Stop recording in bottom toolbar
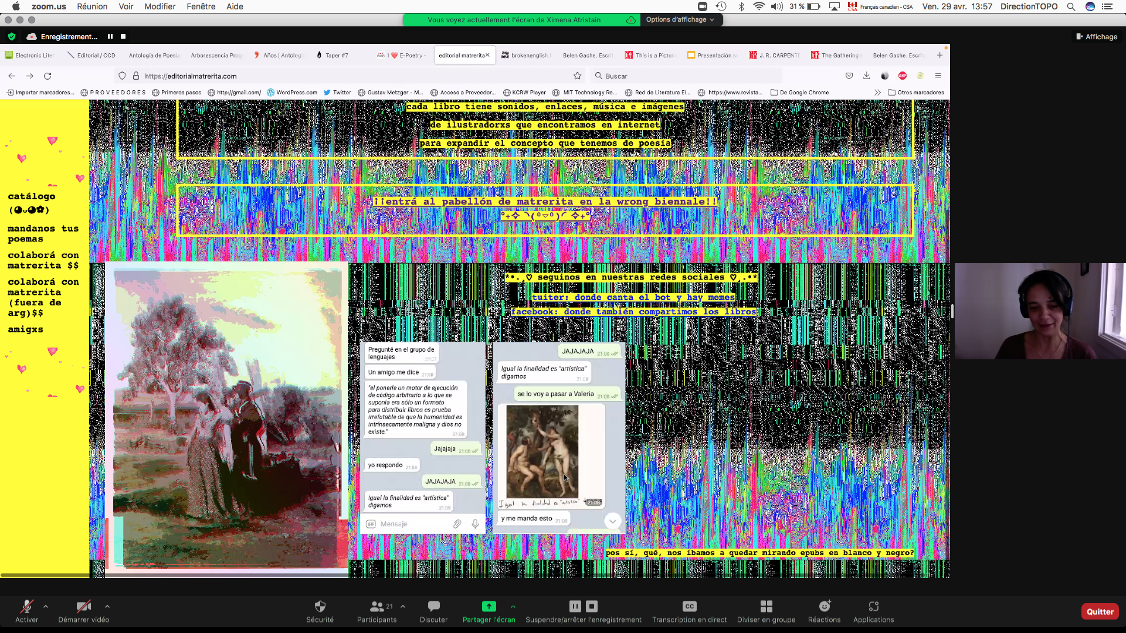The width and height of the screenshot is (1126, 633). point(592,606)
